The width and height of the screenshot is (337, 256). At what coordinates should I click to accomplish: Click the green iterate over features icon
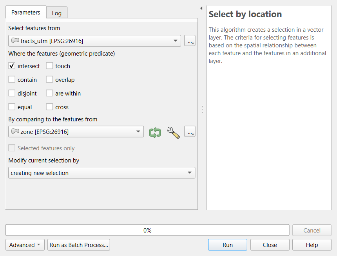155,132
